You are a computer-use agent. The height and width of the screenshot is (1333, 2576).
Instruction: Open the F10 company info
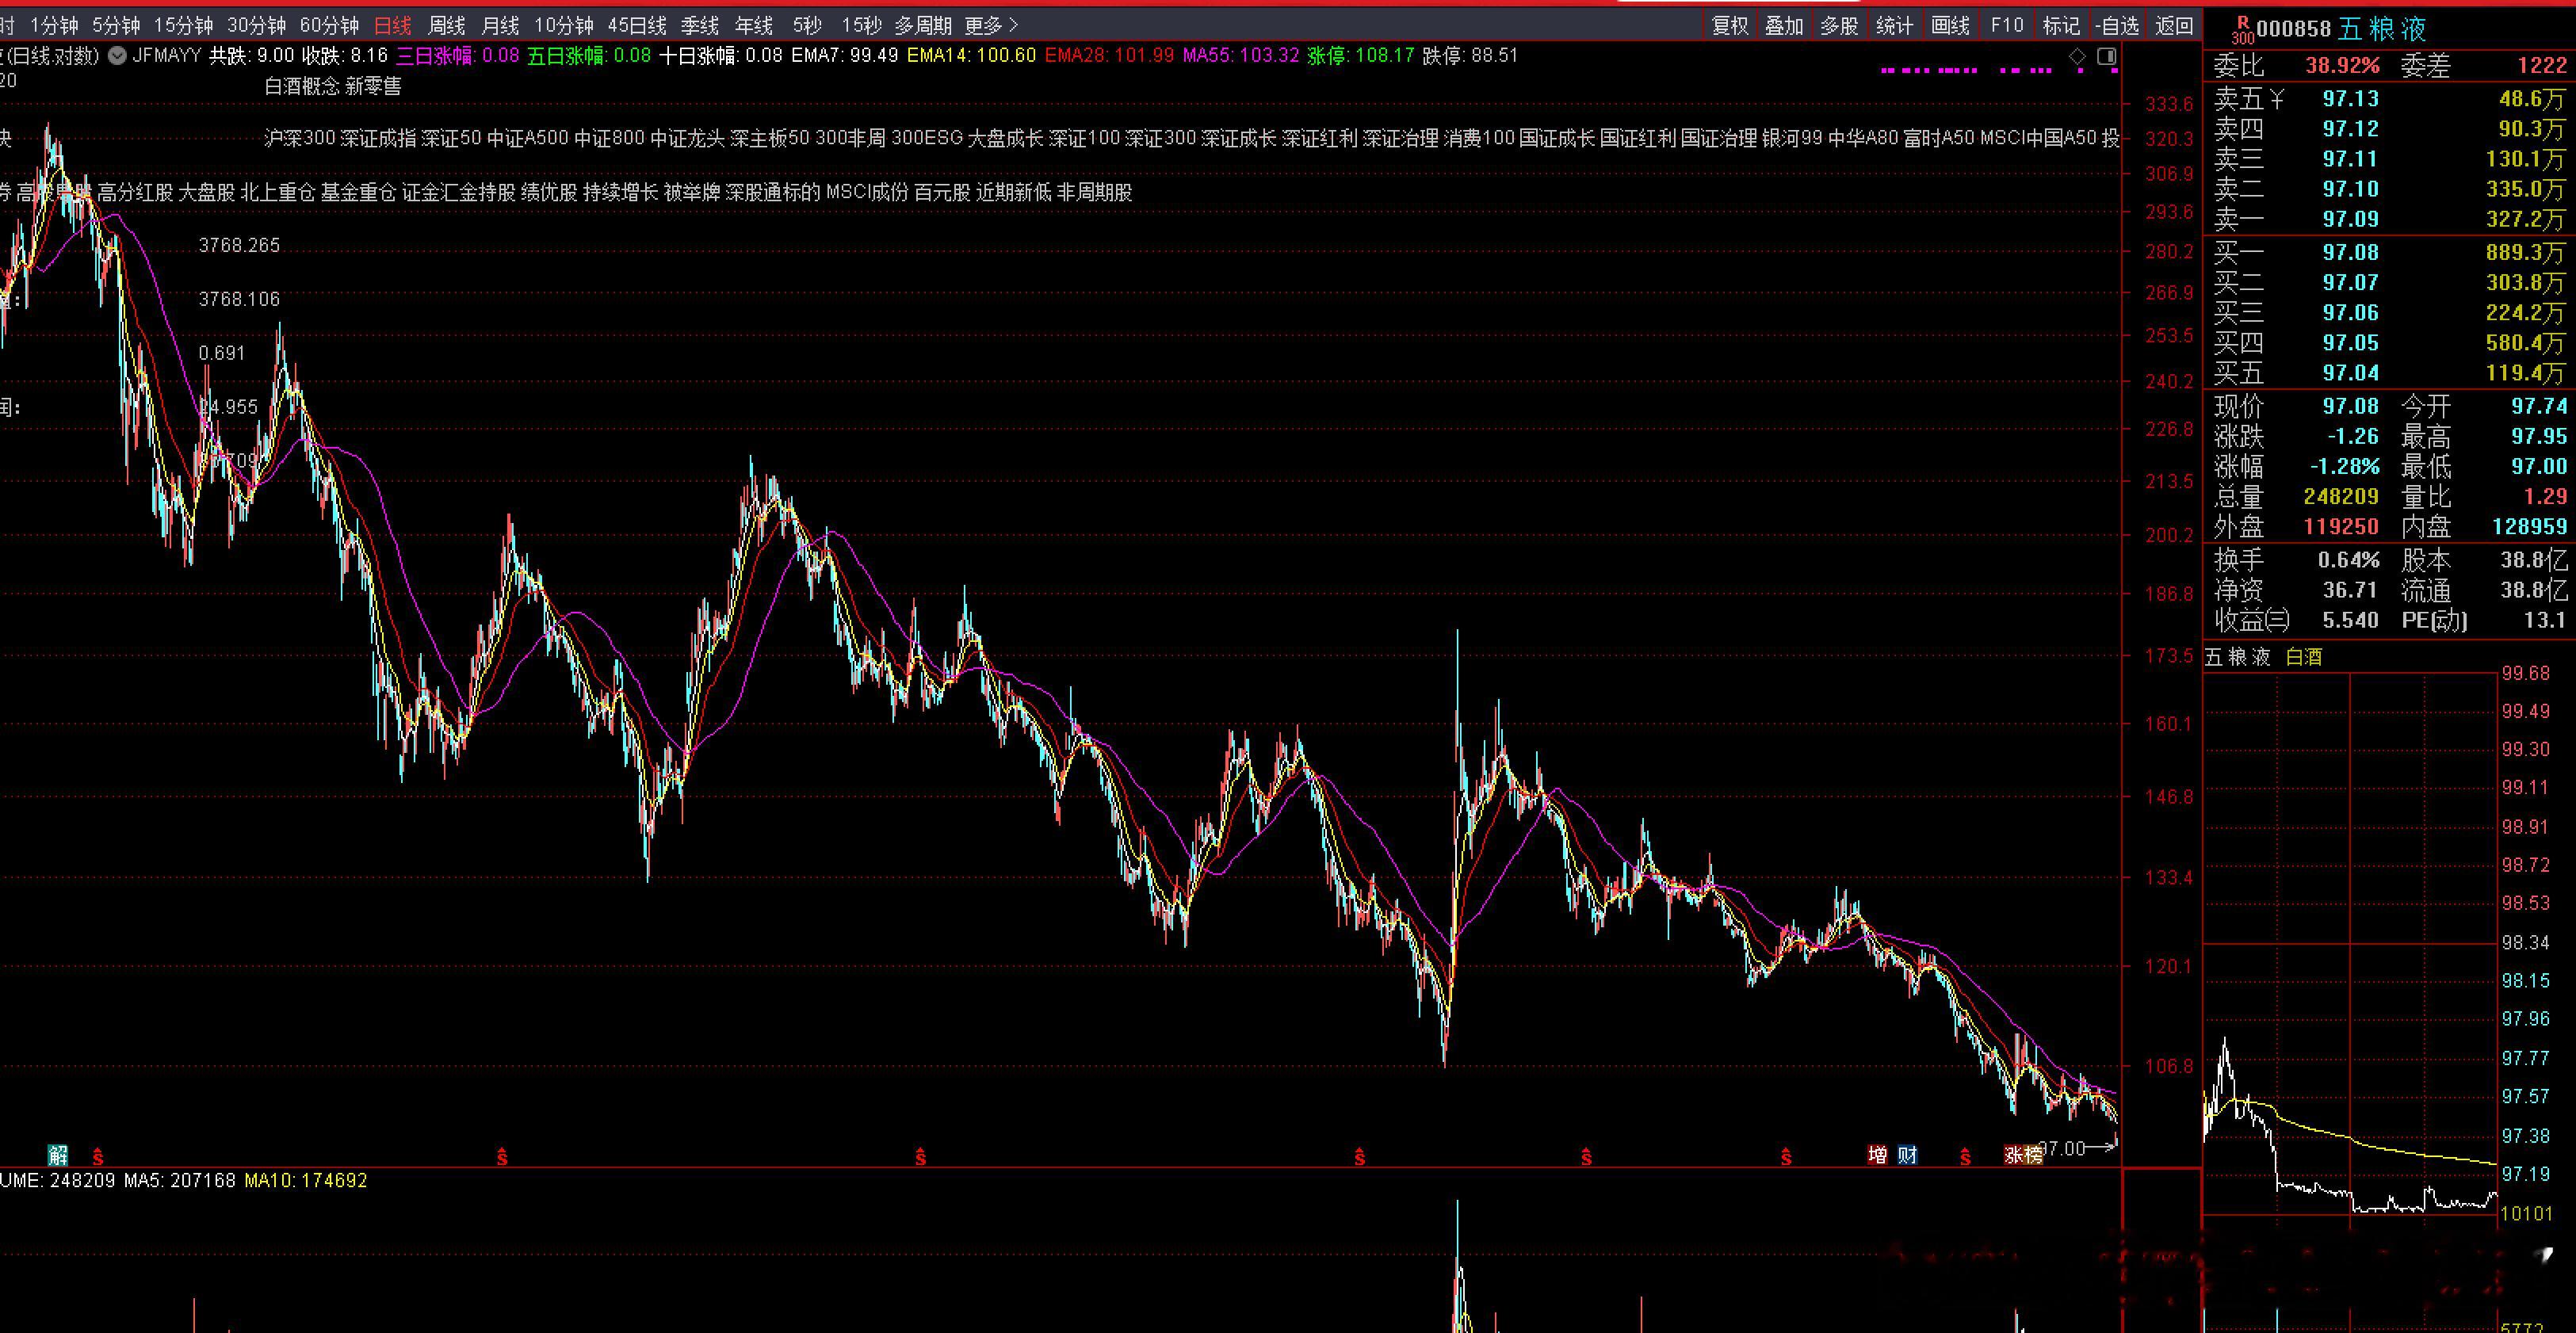click(2006, 26)
